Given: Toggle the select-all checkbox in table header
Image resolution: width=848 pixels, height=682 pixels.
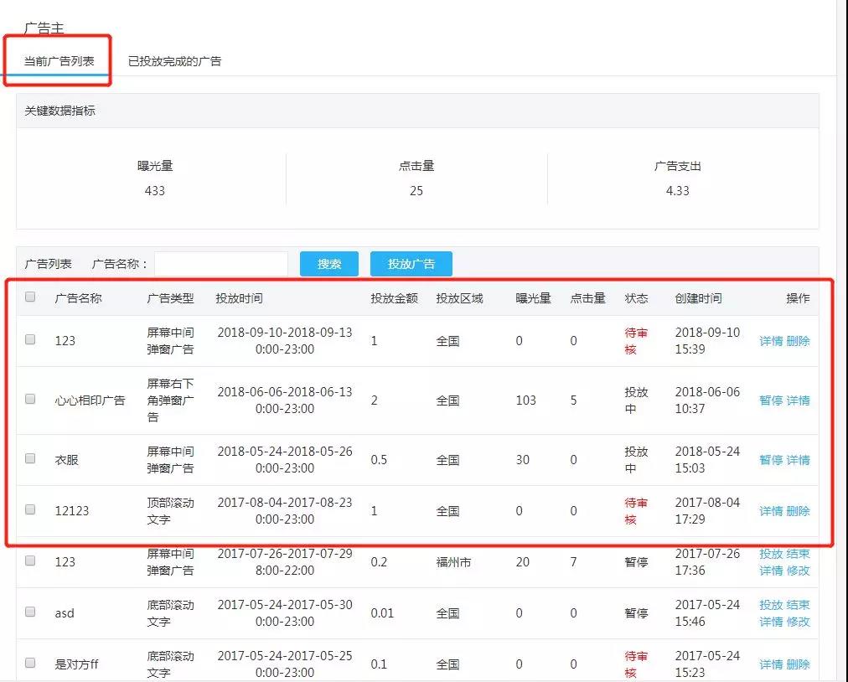Looking at the screenshot, I should click(x=30, y=297).
